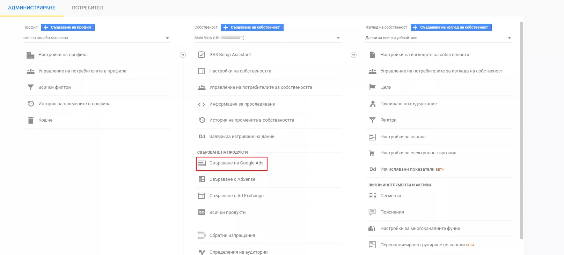The width and height of the screenshot is (564, 255).
Task: Click the speech bubble icon for Пояснения
Action: [x=372, y=212]
